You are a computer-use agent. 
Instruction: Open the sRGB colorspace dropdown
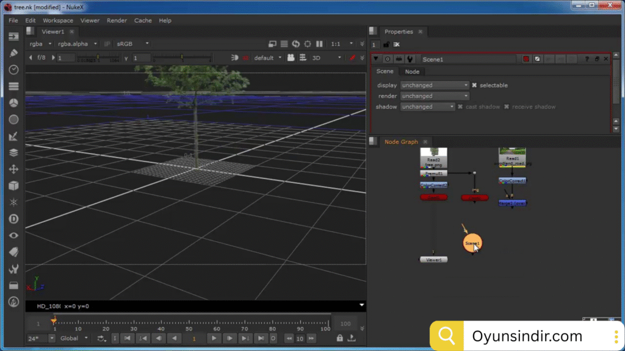pos(132,44)
